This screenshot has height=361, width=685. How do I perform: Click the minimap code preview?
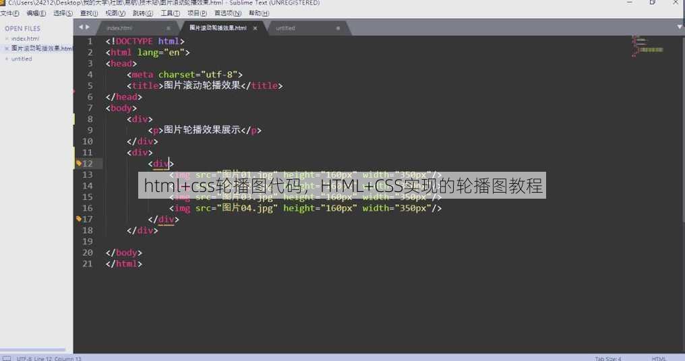tap(647, 46)
